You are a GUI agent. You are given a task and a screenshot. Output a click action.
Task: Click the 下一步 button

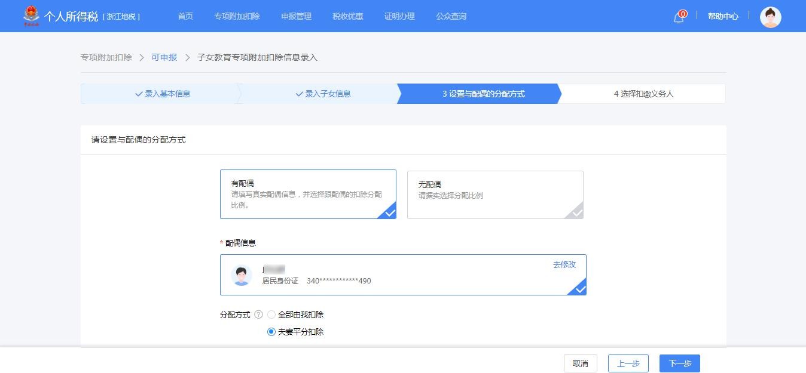coord(679,363)
